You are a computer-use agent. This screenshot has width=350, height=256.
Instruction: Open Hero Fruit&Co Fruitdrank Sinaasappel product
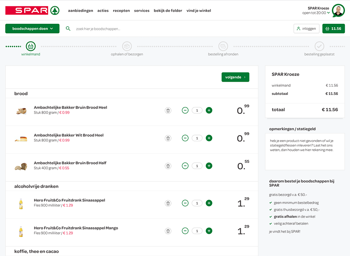click(x=70, y=200)
